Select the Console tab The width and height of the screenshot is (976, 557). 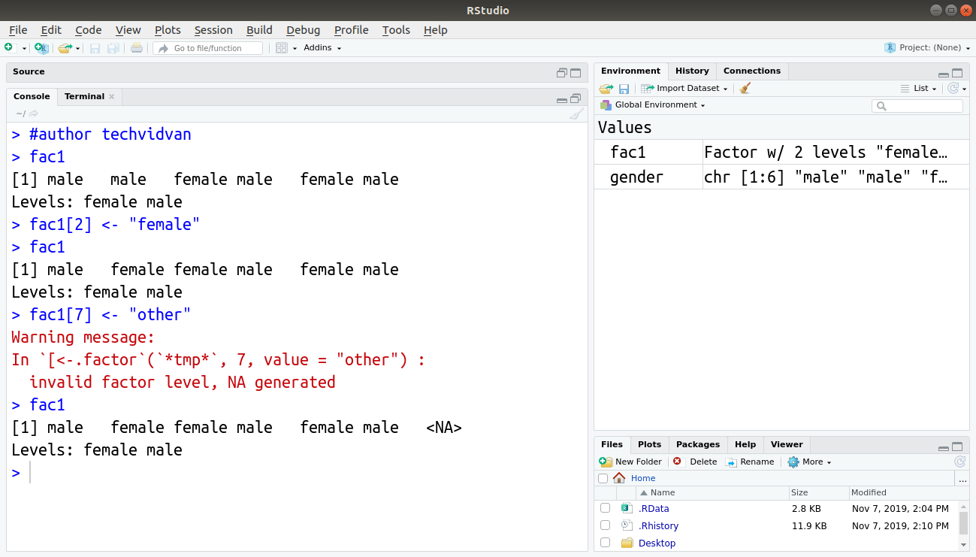32,96
